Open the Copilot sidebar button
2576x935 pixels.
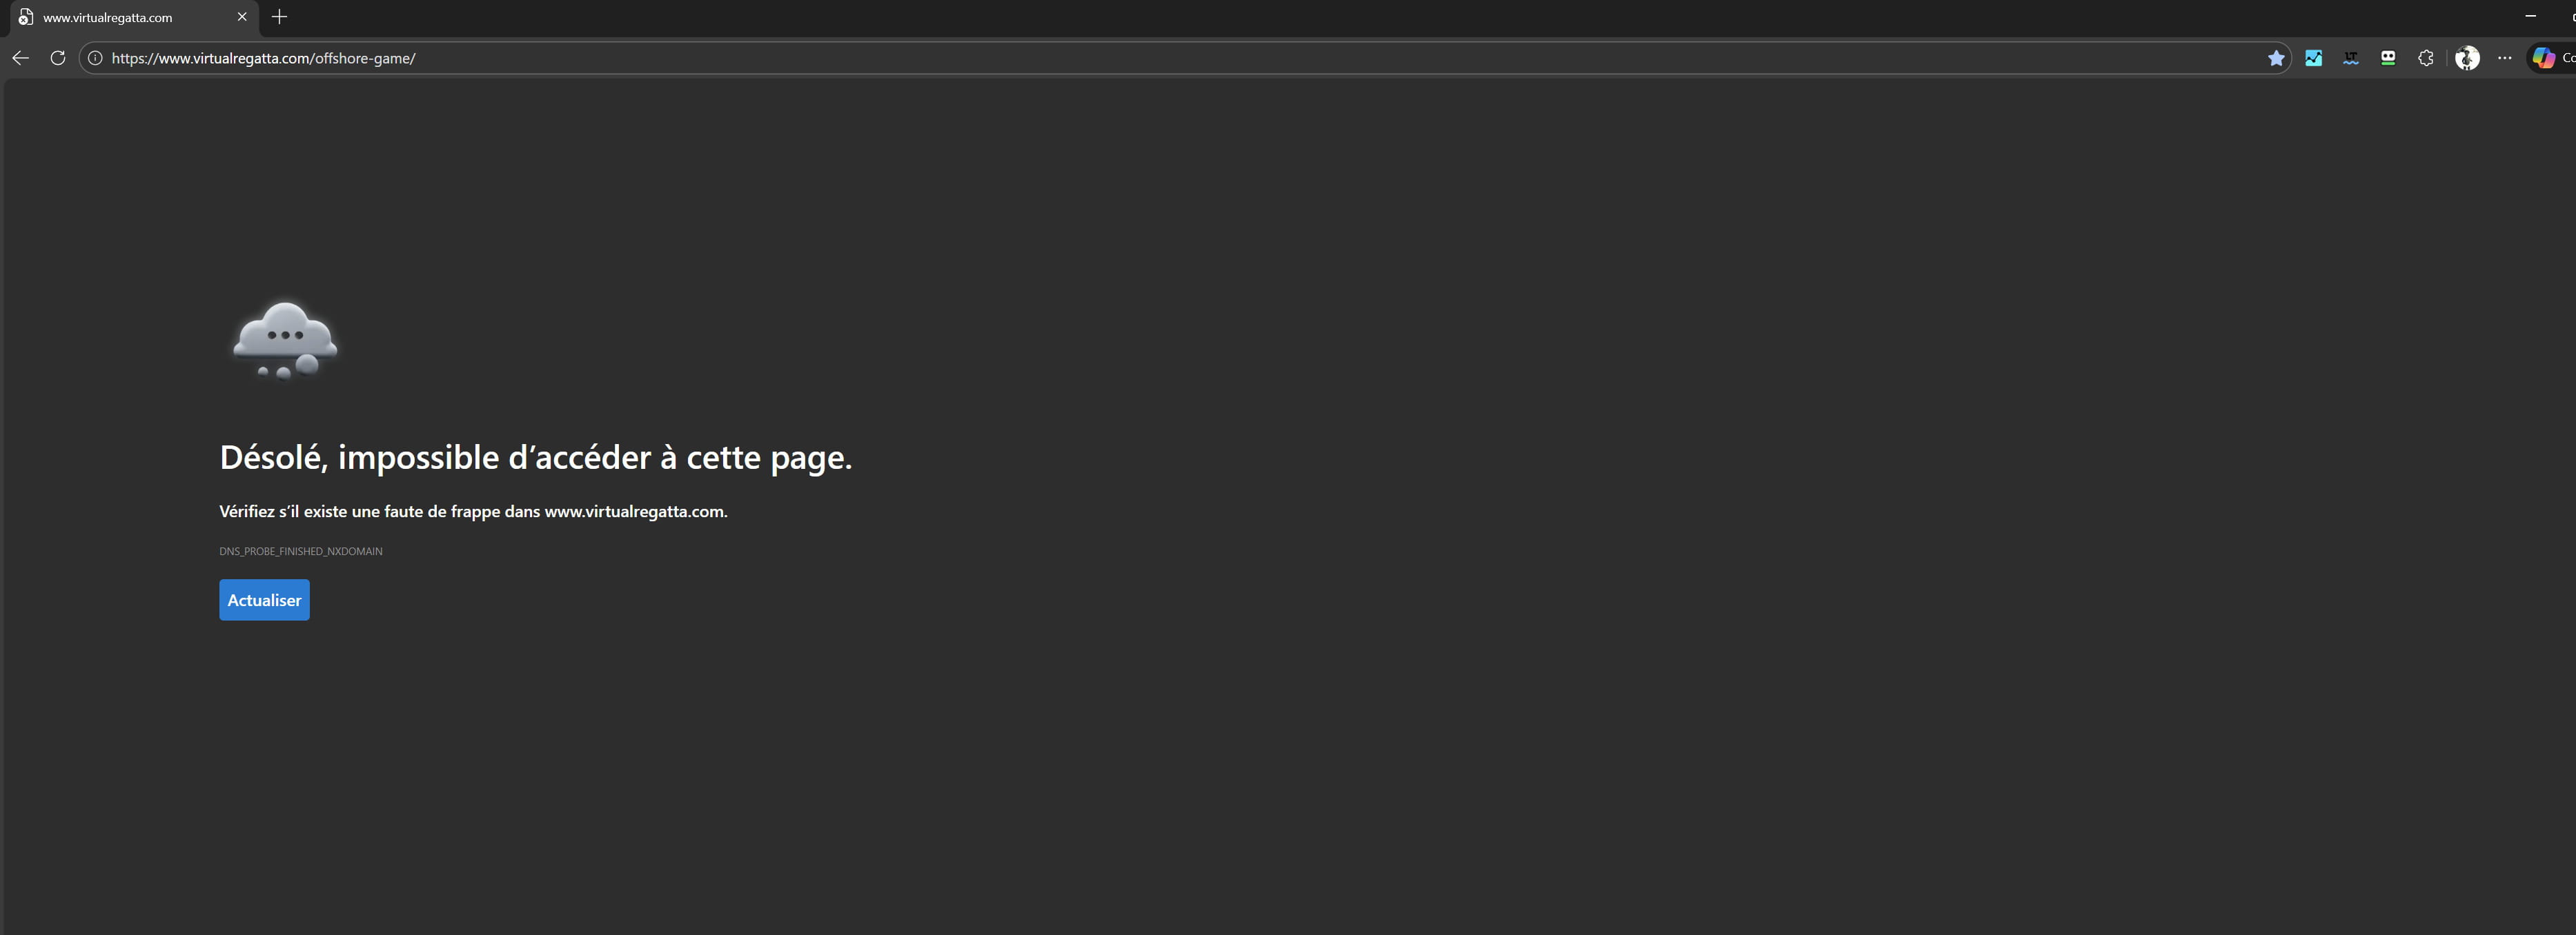tap(2546, 58)
